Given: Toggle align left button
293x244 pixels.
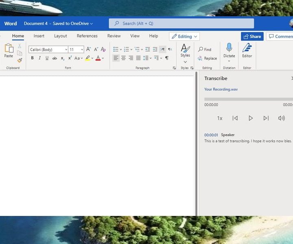Looking at the screenshot, I should pos(116,58).
